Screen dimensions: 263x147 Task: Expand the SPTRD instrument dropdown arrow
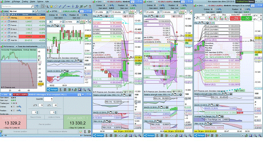(x=50, y=11)
